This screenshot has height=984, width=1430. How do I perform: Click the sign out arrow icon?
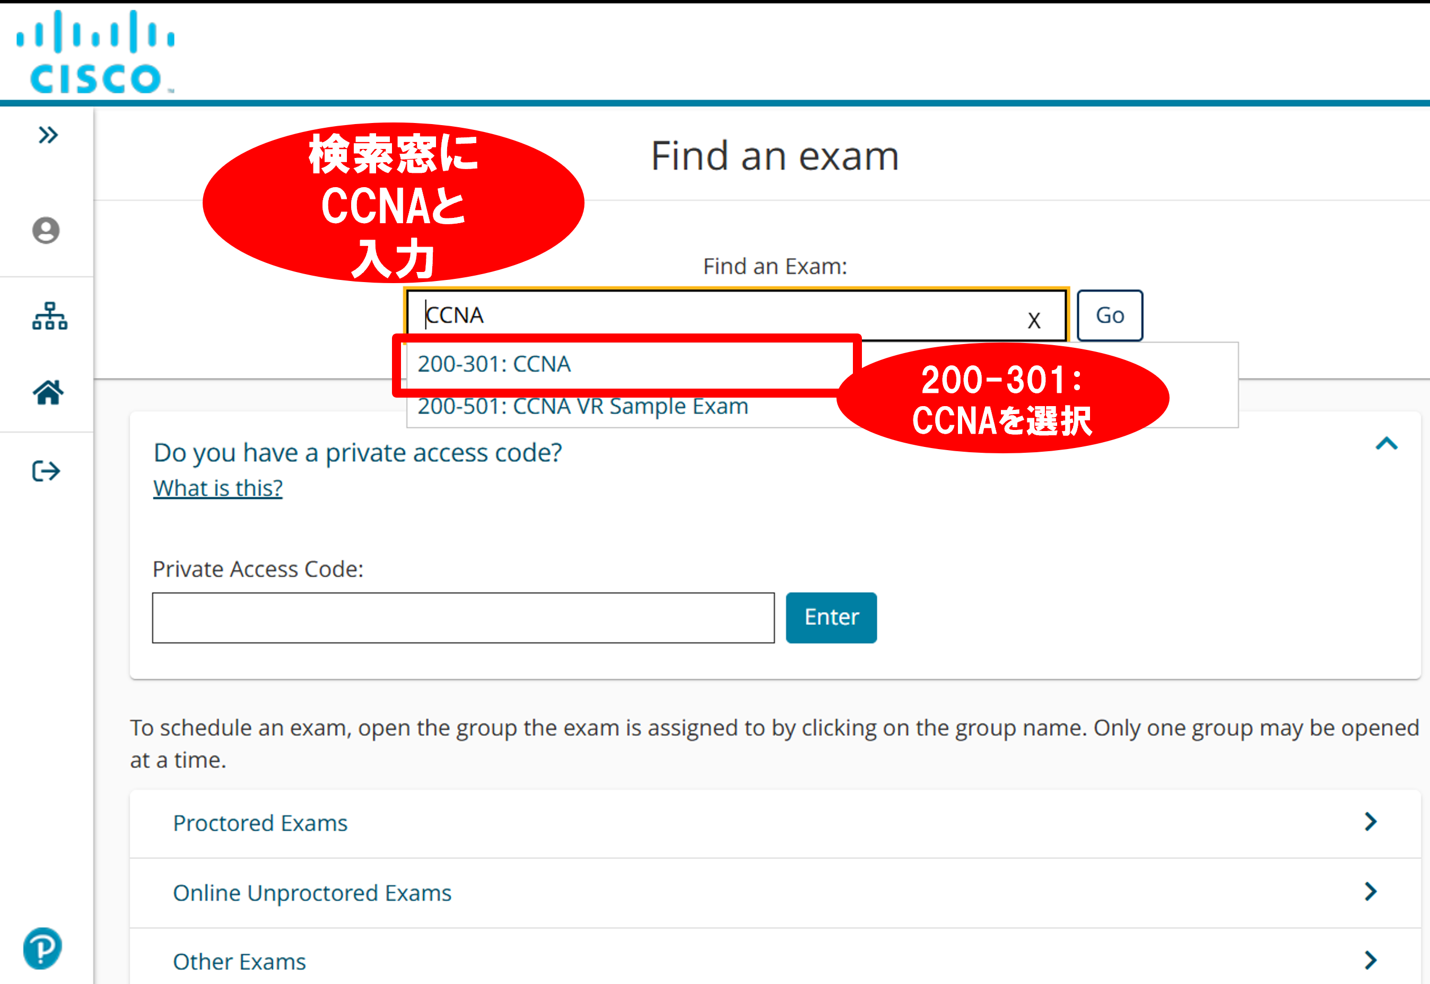click(x=46, y=471)
